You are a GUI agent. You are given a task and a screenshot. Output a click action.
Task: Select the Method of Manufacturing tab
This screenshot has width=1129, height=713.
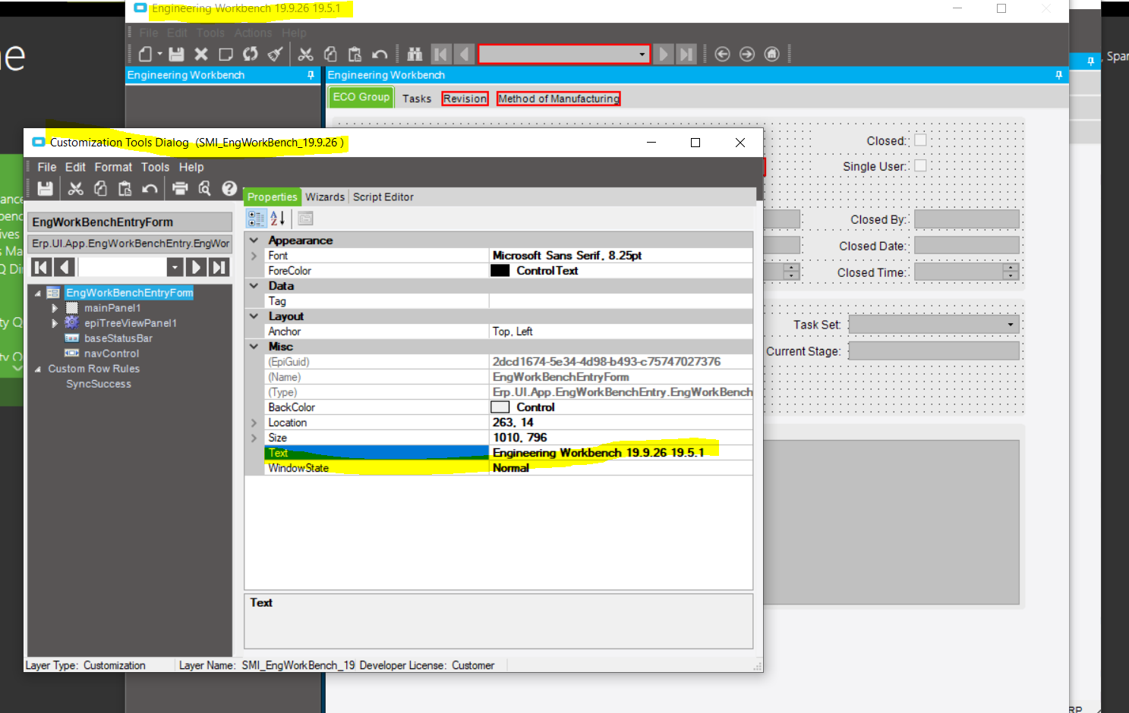tap(559, 99)
